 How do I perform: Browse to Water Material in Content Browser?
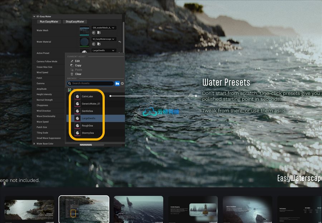pos(99,44)
